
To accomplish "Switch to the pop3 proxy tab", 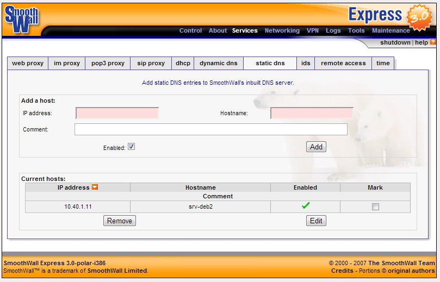I will [108, 64].
